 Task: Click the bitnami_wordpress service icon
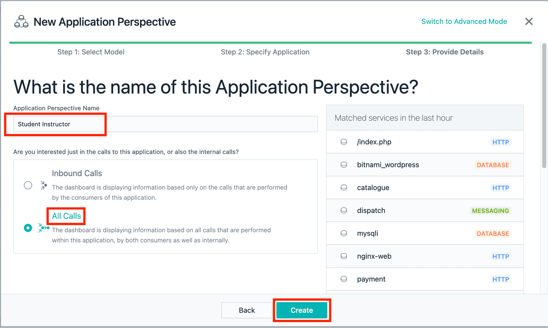point(343,165)
